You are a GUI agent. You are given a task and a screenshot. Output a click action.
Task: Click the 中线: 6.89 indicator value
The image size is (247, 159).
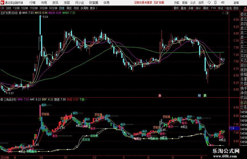coord(73,99)
